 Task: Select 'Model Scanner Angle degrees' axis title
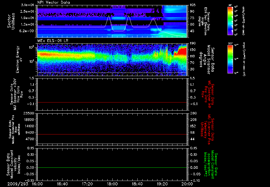tap(205, 59)
